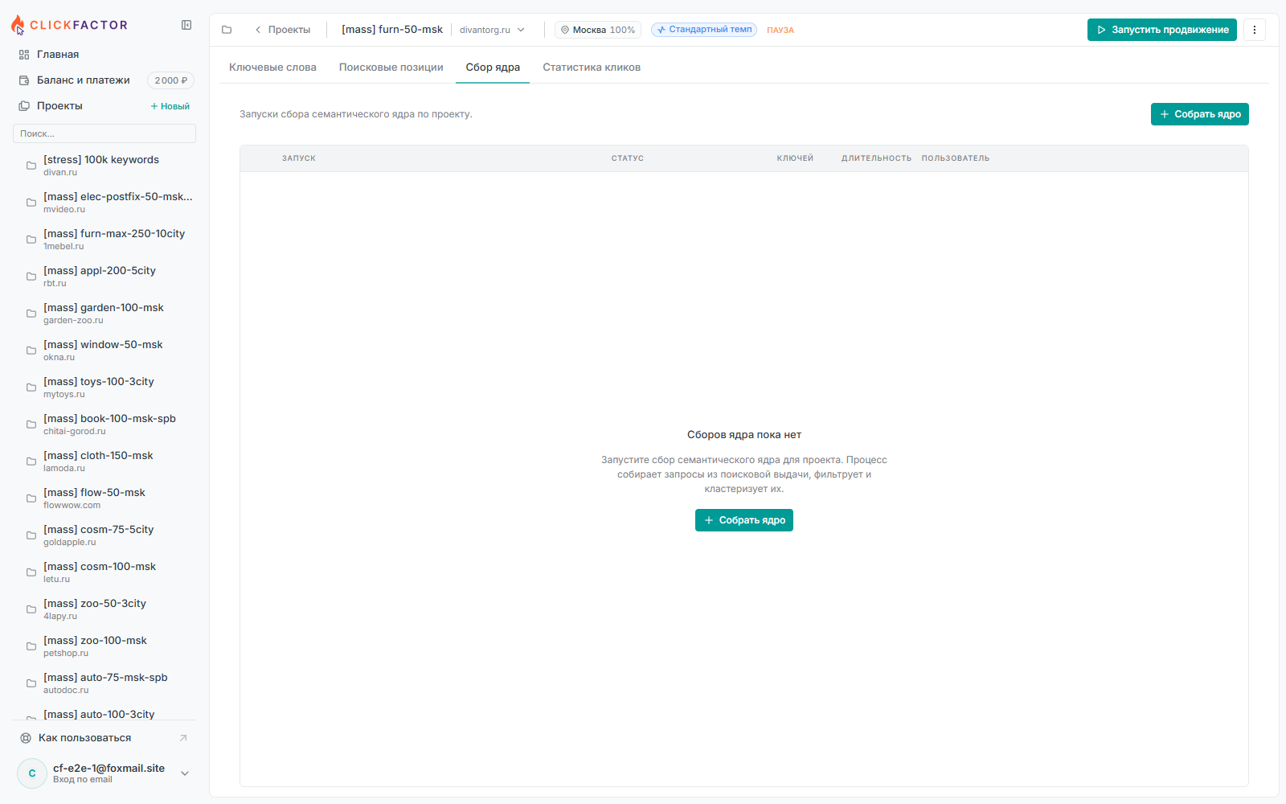Select folder icon of window-50-msk project
This screenshot has width=1286, height=804.
(x=31, y=351)
